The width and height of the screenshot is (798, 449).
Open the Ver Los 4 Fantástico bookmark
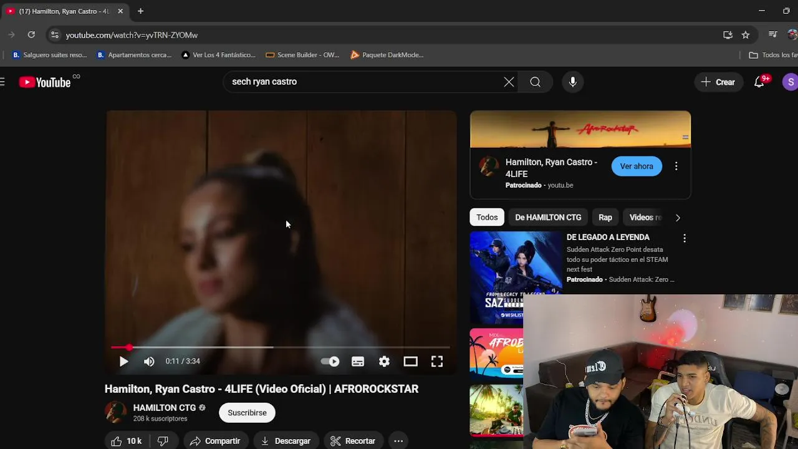218,55
